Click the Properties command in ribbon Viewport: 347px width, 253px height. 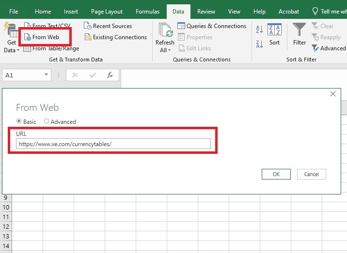coord(195,37)
